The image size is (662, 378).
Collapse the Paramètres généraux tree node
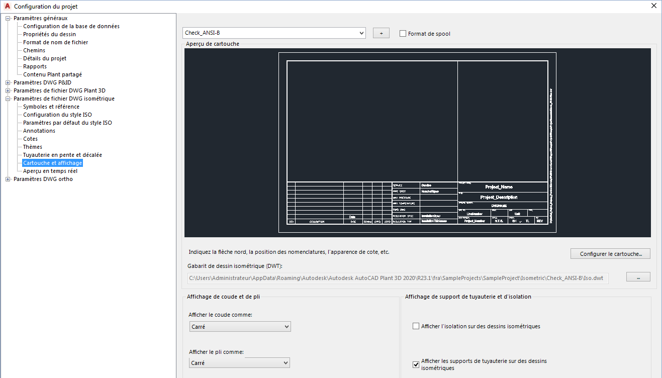[x=8, y=19]
